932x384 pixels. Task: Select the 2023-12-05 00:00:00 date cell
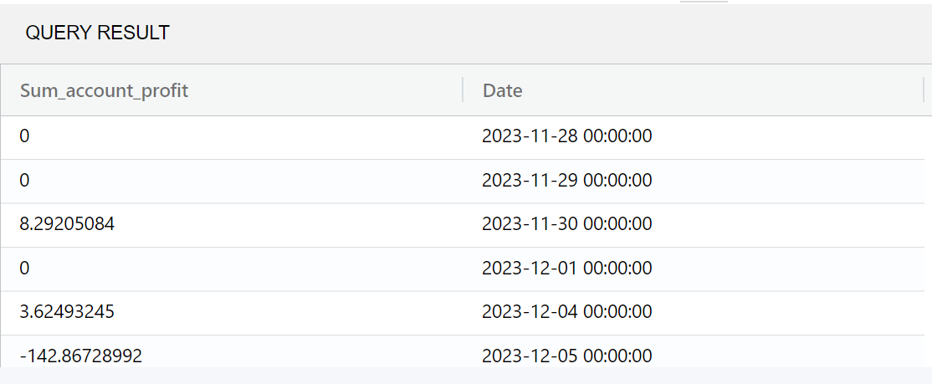567,356
